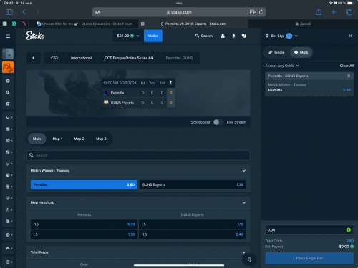
Task: Open the Casino section from sidebar
Action: coord(8,54)
